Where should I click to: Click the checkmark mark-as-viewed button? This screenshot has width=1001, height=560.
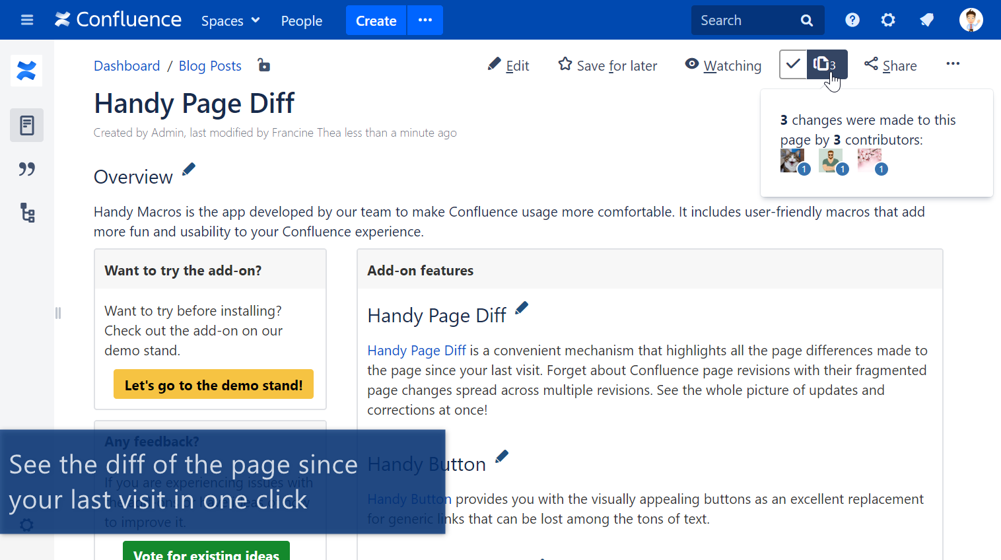click(x=793, y=64)
